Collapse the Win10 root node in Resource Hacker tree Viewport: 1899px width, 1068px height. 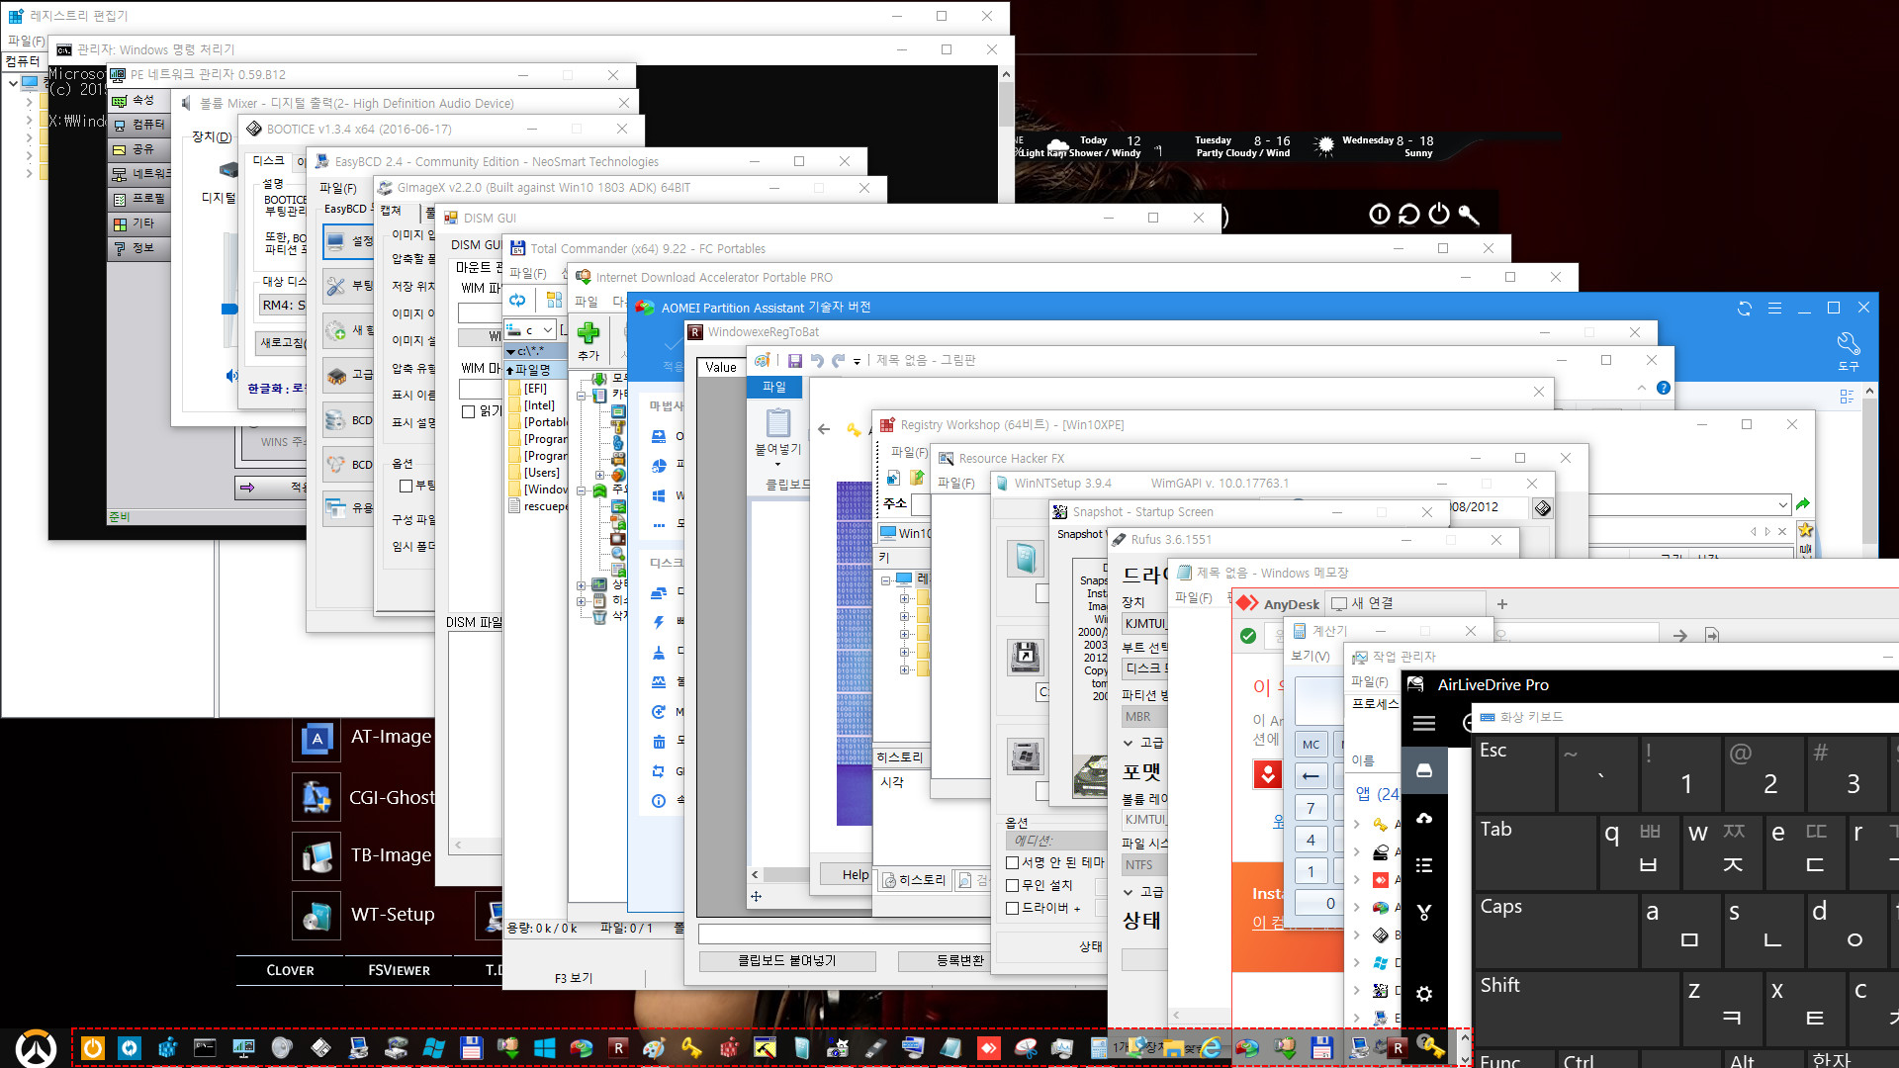[887, 579]
